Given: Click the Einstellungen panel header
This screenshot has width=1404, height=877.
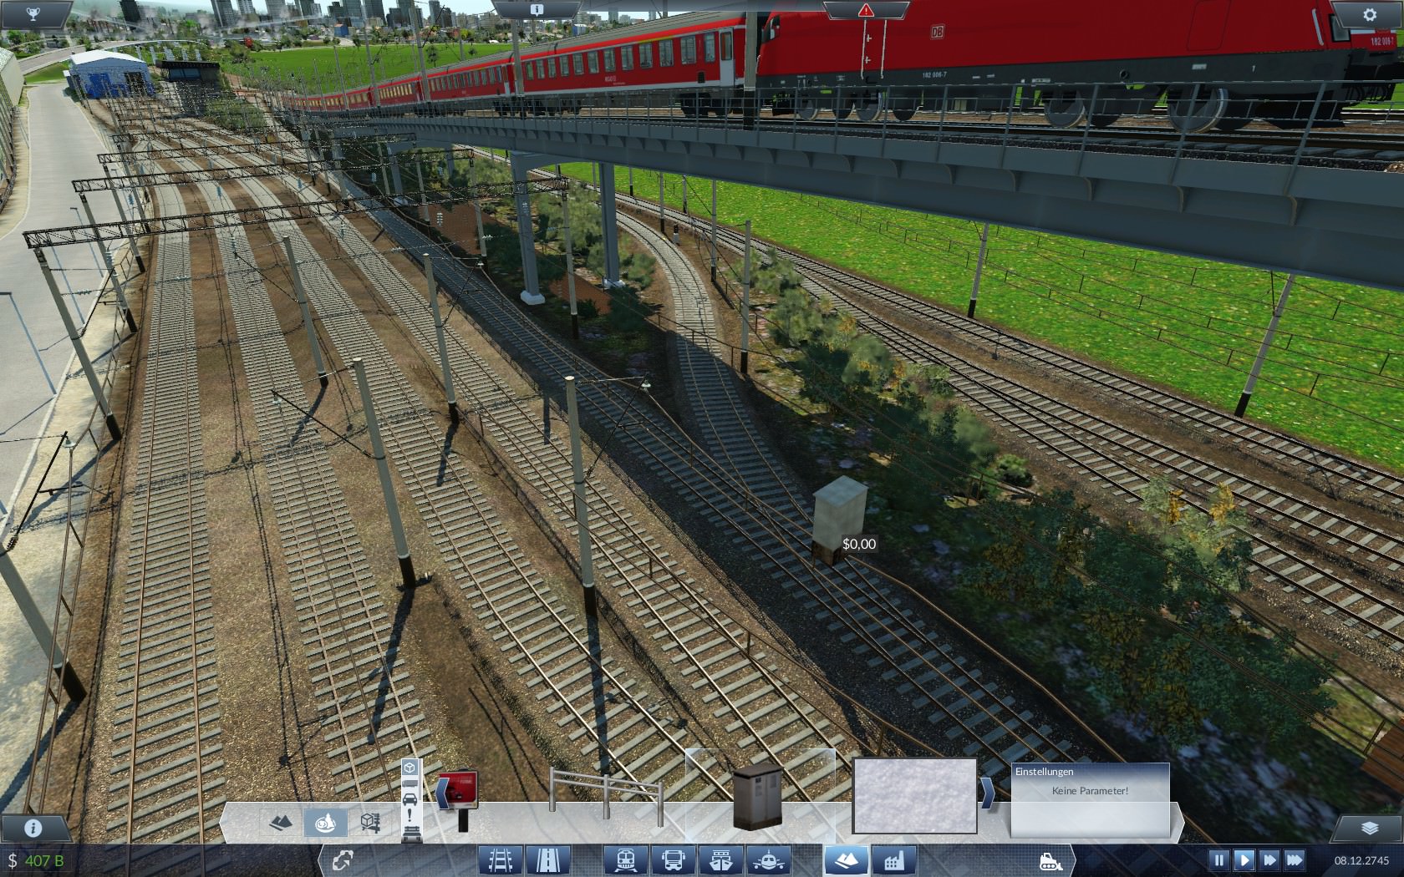Looking at the screenshot, I should [x=1090, y=772].
